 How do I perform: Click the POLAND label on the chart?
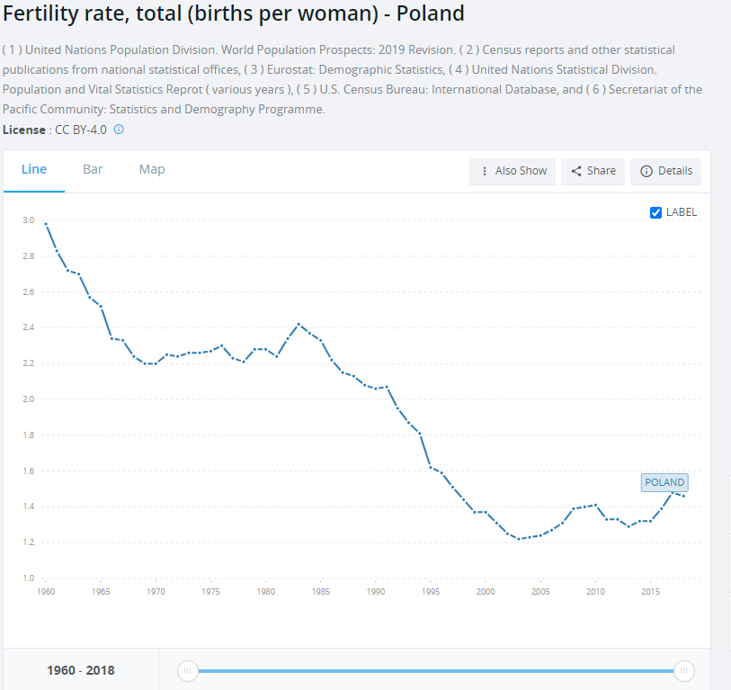(x=664, y=482)
